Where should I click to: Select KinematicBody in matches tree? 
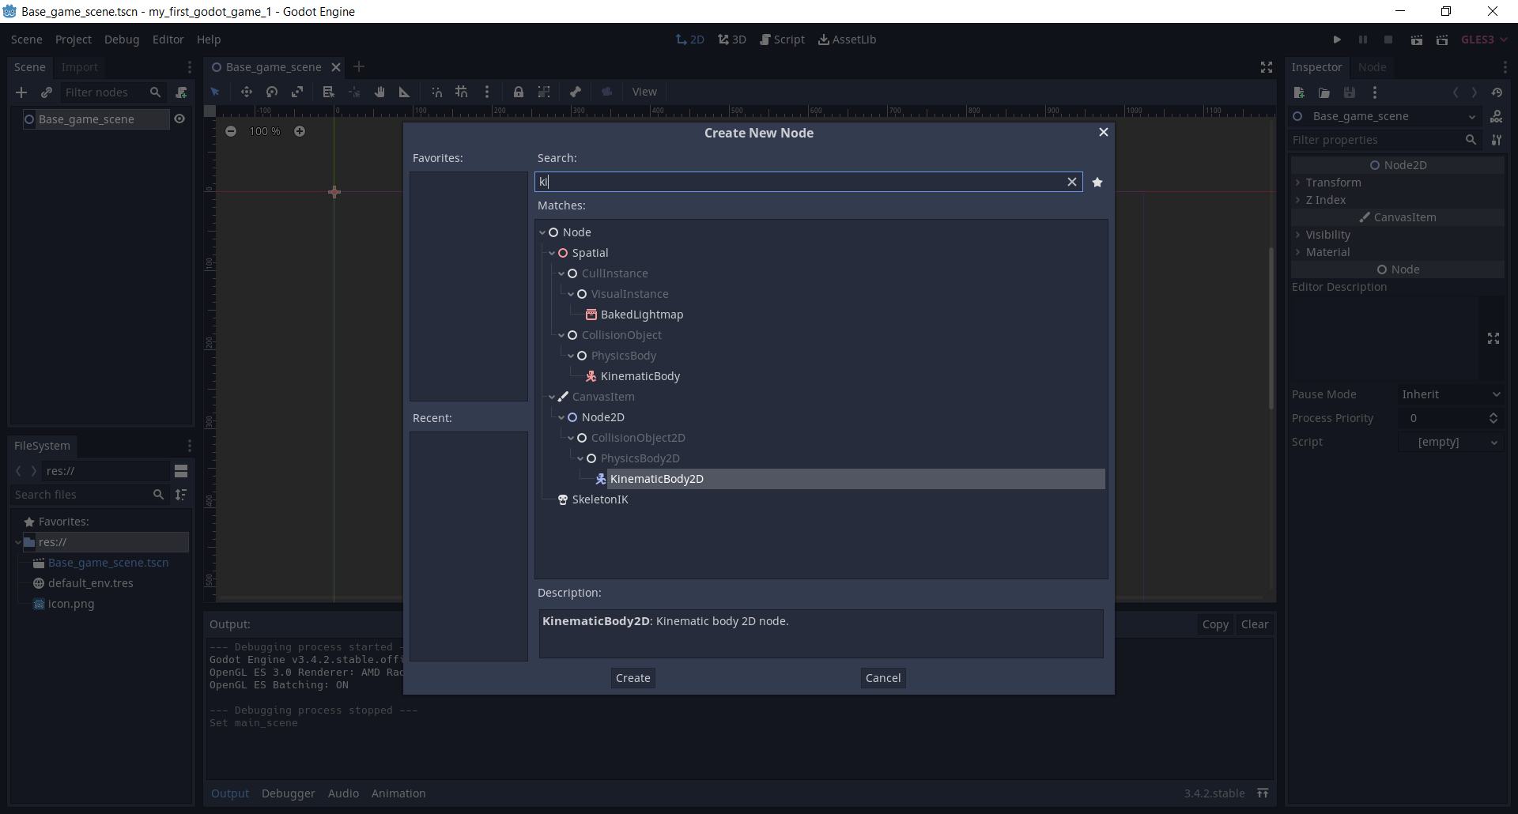640,376
